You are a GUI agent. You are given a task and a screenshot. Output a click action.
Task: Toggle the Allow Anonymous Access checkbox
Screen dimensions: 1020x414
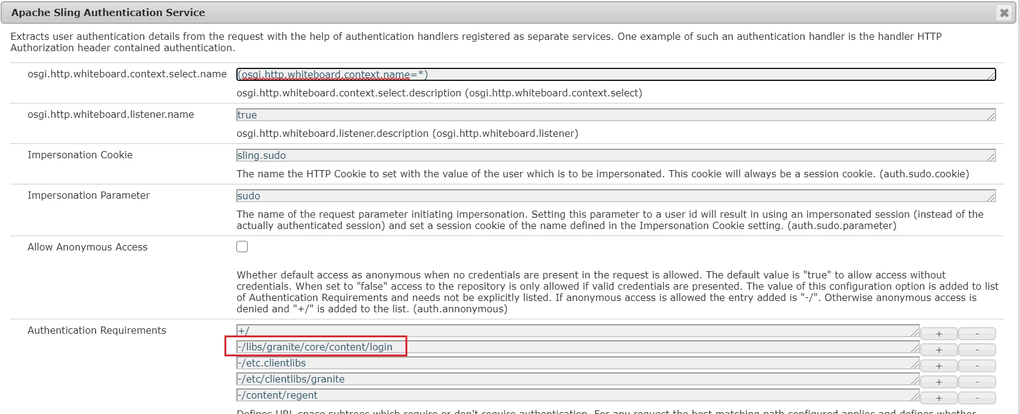coord(242,247)
